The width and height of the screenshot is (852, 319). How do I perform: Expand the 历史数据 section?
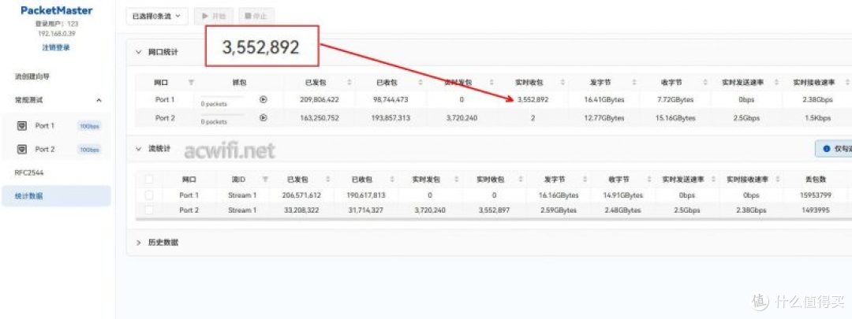coord(138,243)
